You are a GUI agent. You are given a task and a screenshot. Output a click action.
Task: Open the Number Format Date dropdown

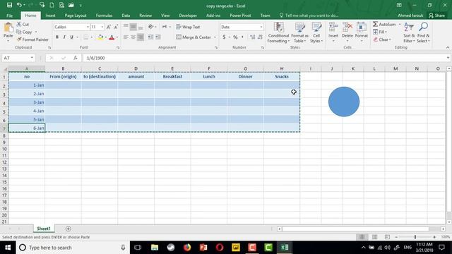(x=261, y=27)
